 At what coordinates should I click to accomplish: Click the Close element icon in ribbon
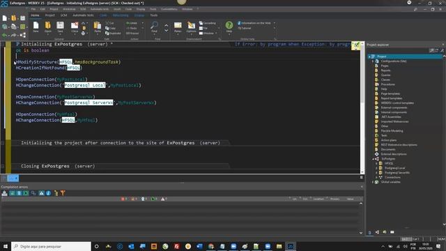[x=75, y=26]
